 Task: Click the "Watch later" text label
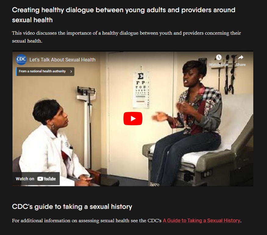[x=219, y=65]
